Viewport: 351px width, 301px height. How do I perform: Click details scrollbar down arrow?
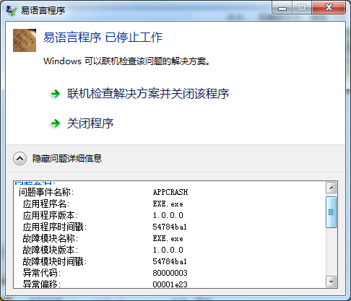(x=331, y=282)
